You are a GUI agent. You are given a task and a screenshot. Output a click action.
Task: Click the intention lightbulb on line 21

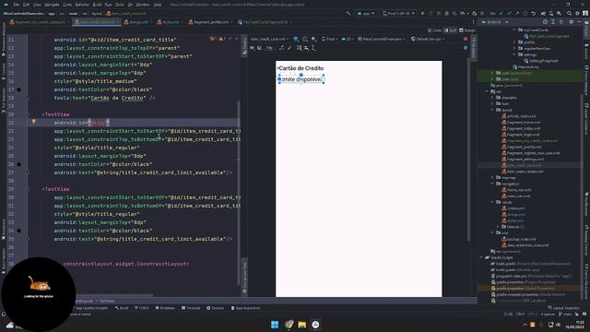(x=33, y=122)
